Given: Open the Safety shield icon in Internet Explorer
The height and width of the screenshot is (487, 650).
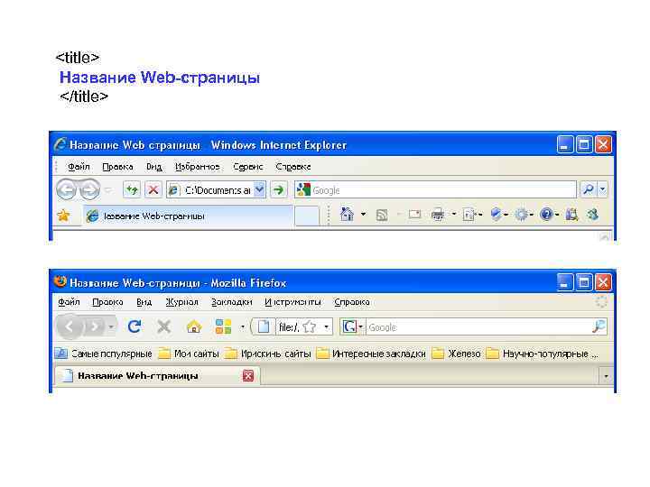Looking at the screenshot, I should coord(496,214).
